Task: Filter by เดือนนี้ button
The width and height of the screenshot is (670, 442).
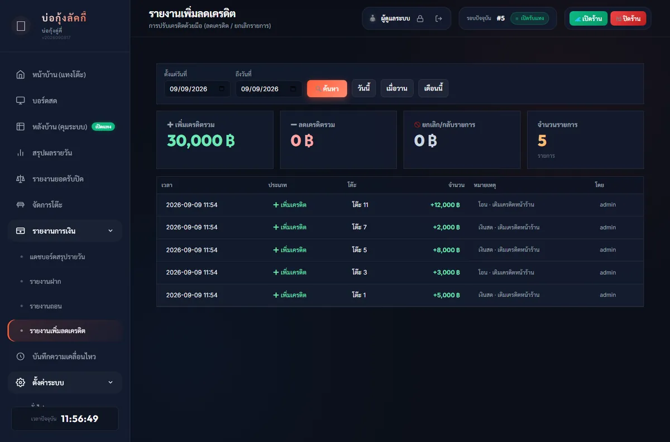Action: click(x=433, y=89)
